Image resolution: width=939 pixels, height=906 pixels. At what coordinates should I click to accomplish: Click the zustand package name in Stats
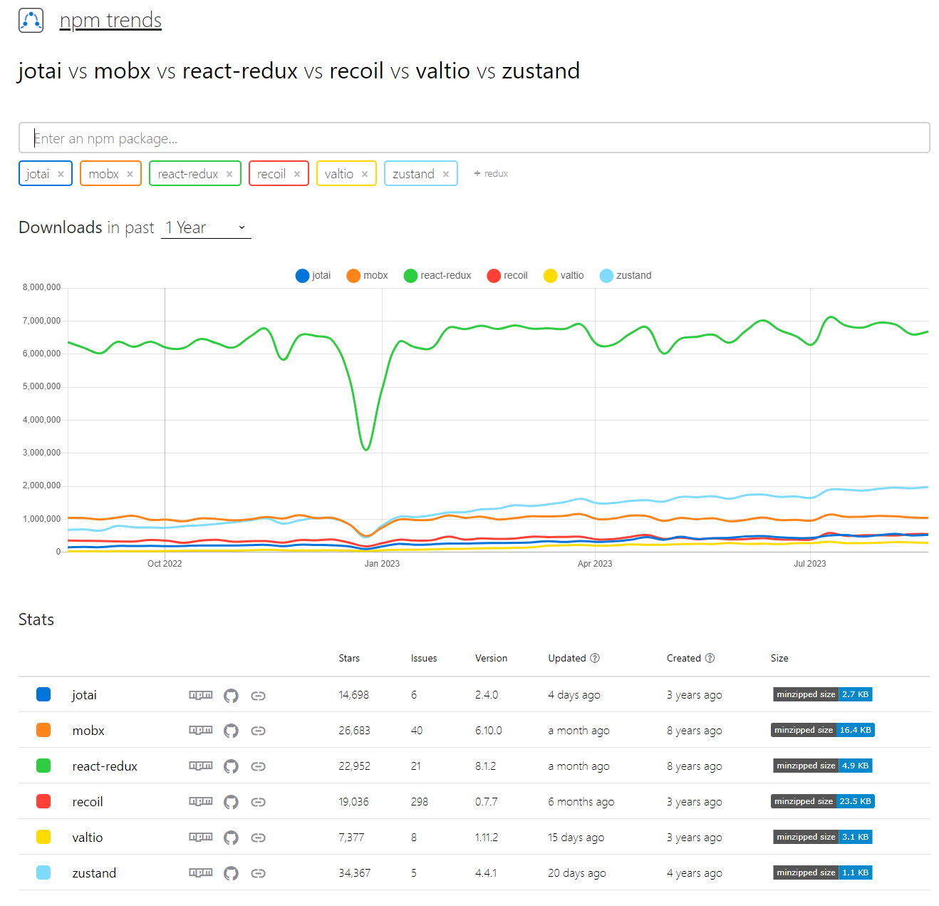click(x=94, y=873)
